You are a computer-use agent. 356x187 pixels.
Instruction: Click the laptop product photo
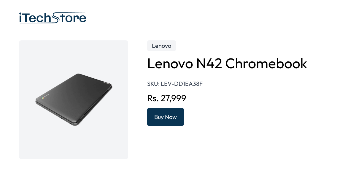(74, 99)
